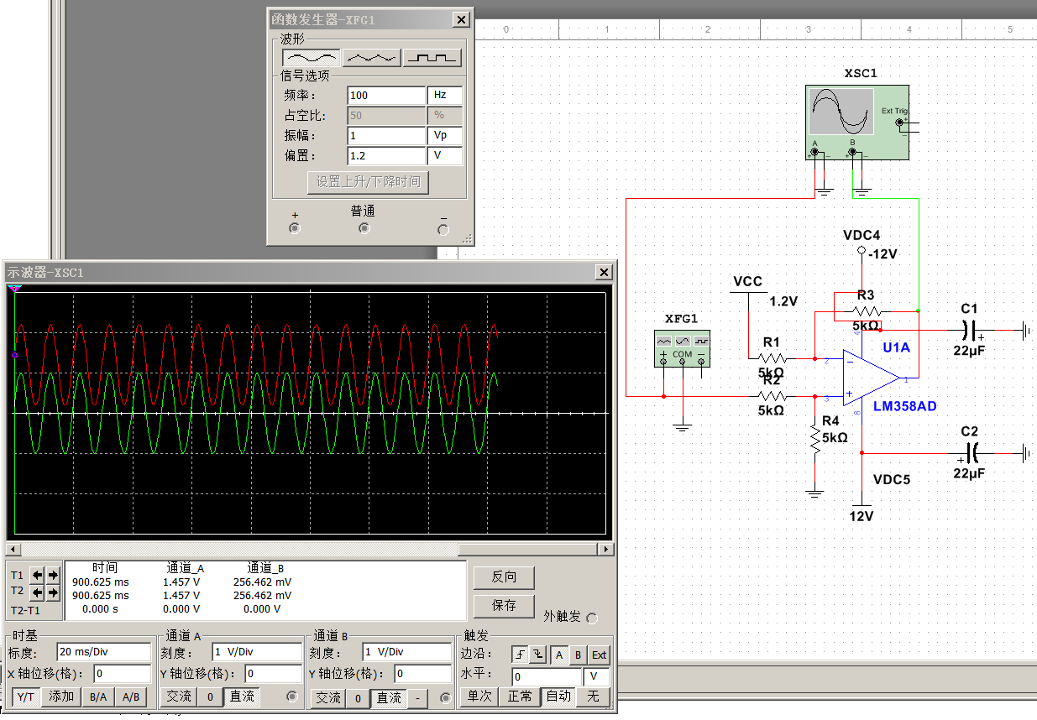This screenshot has width=1037, height=720.
Task: Toggle the external trigger (外触发) radio
Action: [592, 618]
